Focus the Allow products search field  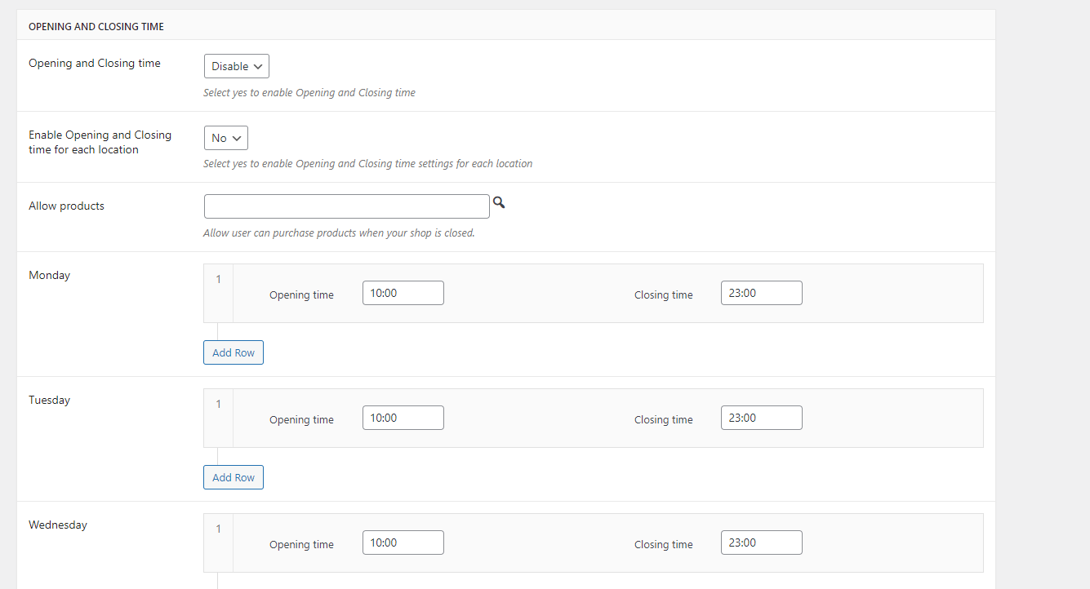(346, 206)
